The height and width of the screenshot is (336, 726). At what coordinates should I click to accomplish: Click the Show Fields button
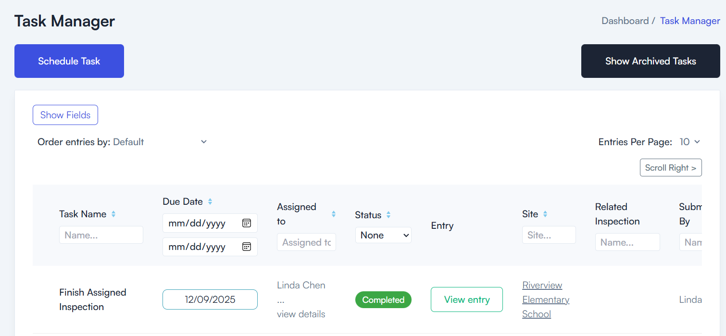65,115
